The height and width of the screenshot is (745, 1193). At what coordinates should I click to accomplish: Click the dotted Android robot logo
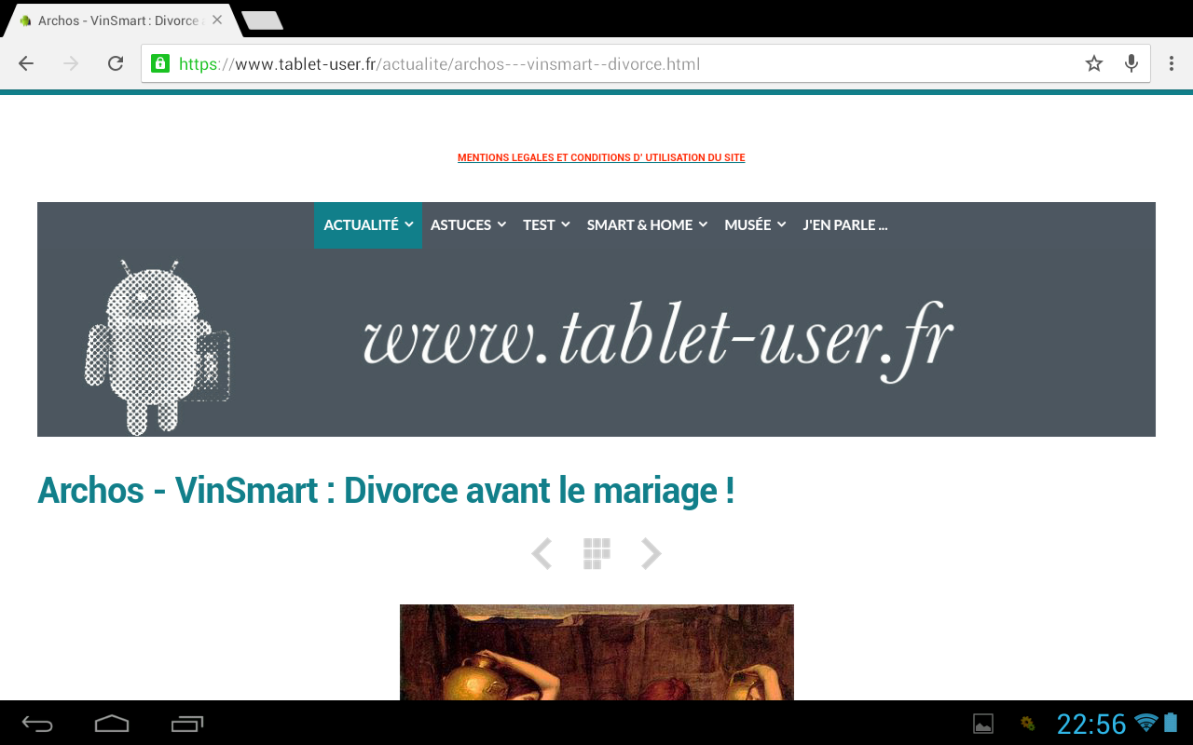click(x=157, y=346)
